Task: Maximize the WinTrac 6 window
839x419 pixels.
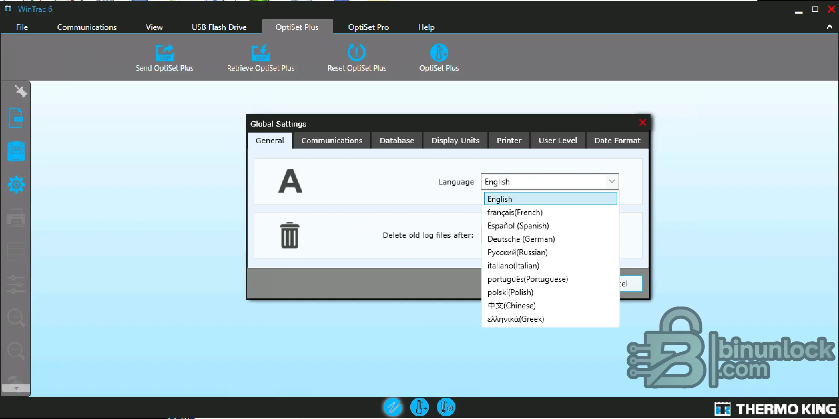Action: (x=815, y=9)
